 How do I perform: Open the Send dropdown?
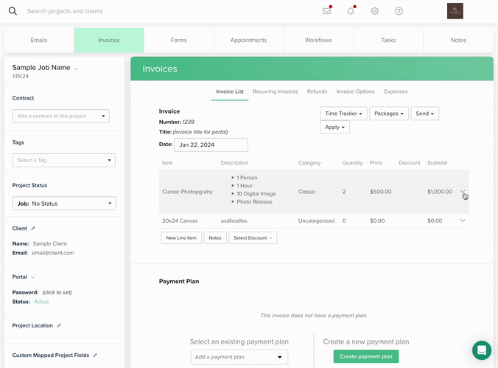tap(424, 114)
